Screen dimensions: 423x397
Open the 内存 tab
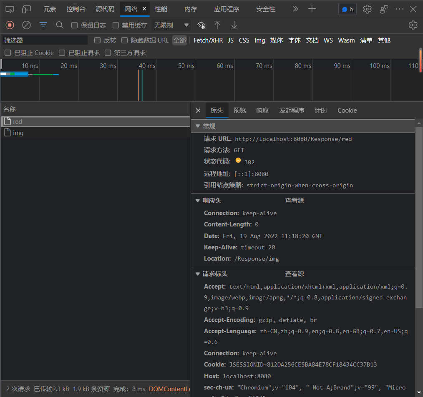(191, 9)
